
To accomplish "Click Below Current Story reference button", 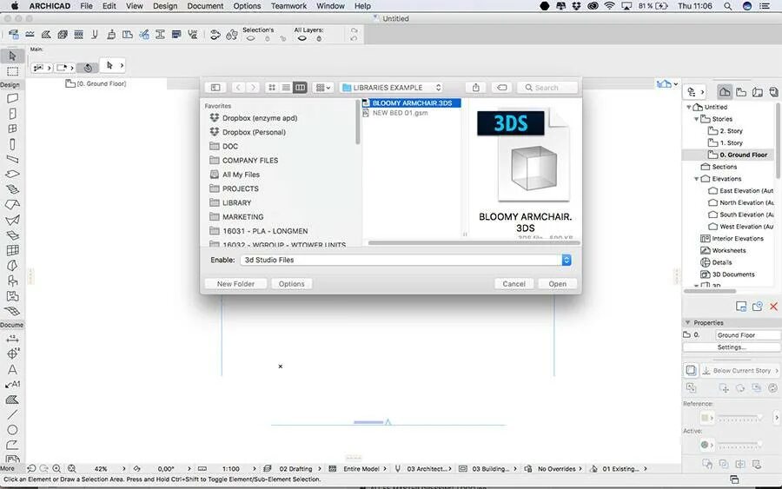I will tap(740, 370).
